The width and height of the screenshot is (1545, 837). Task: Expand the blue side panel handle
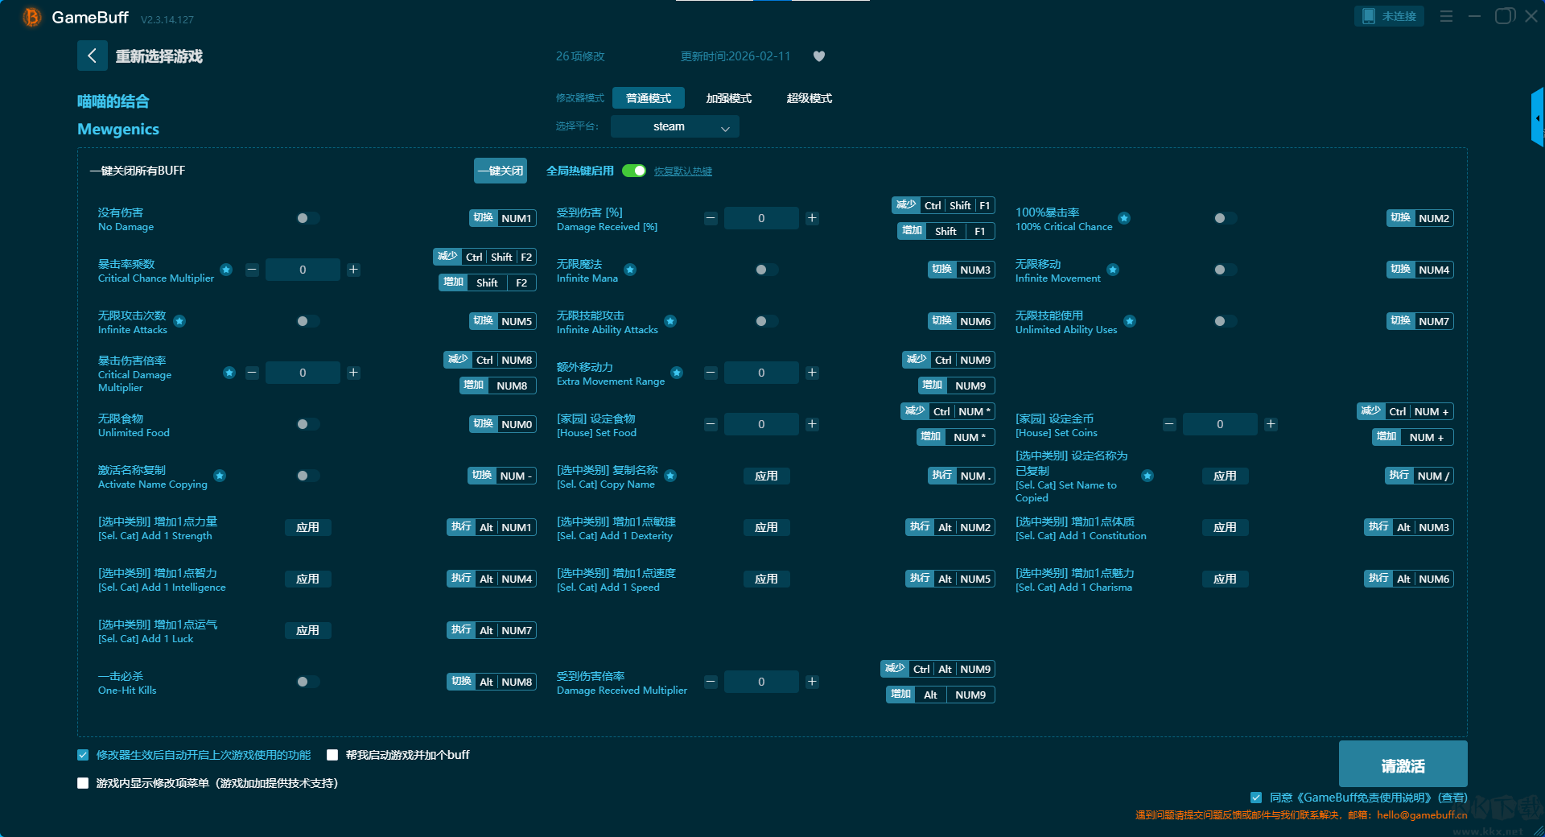[1537, 118]
